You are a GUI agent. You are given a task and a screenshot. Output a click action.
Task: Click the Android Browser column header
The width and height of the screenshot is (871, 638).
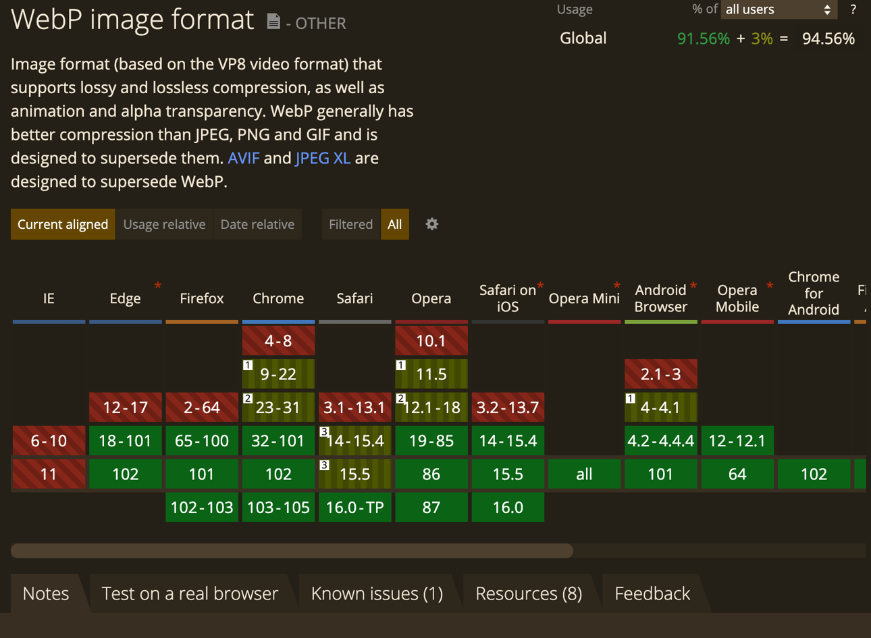pyautogui.click(x=661, y=298)
